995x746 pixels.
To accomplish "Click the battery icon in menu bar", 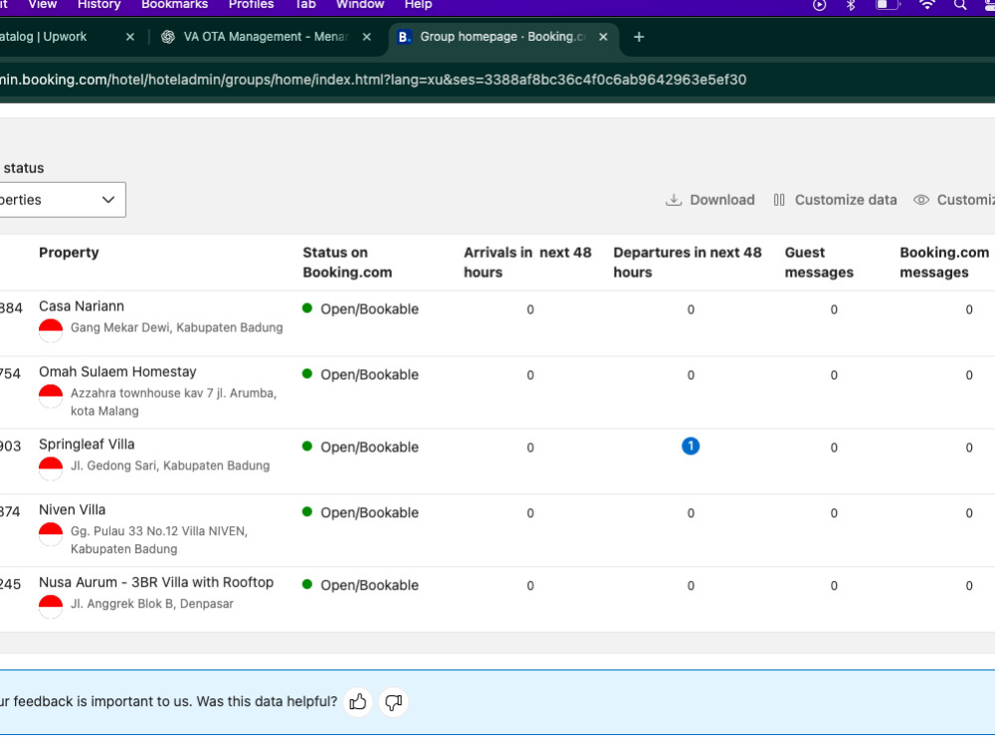I will [888, 4].
